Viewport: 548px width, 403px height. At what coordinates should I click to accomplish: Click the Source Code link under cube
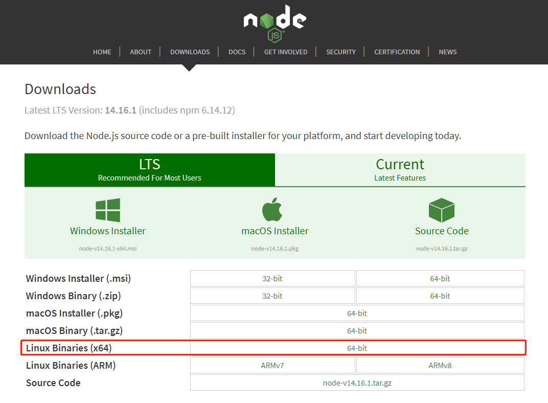[x=442, y=231]
